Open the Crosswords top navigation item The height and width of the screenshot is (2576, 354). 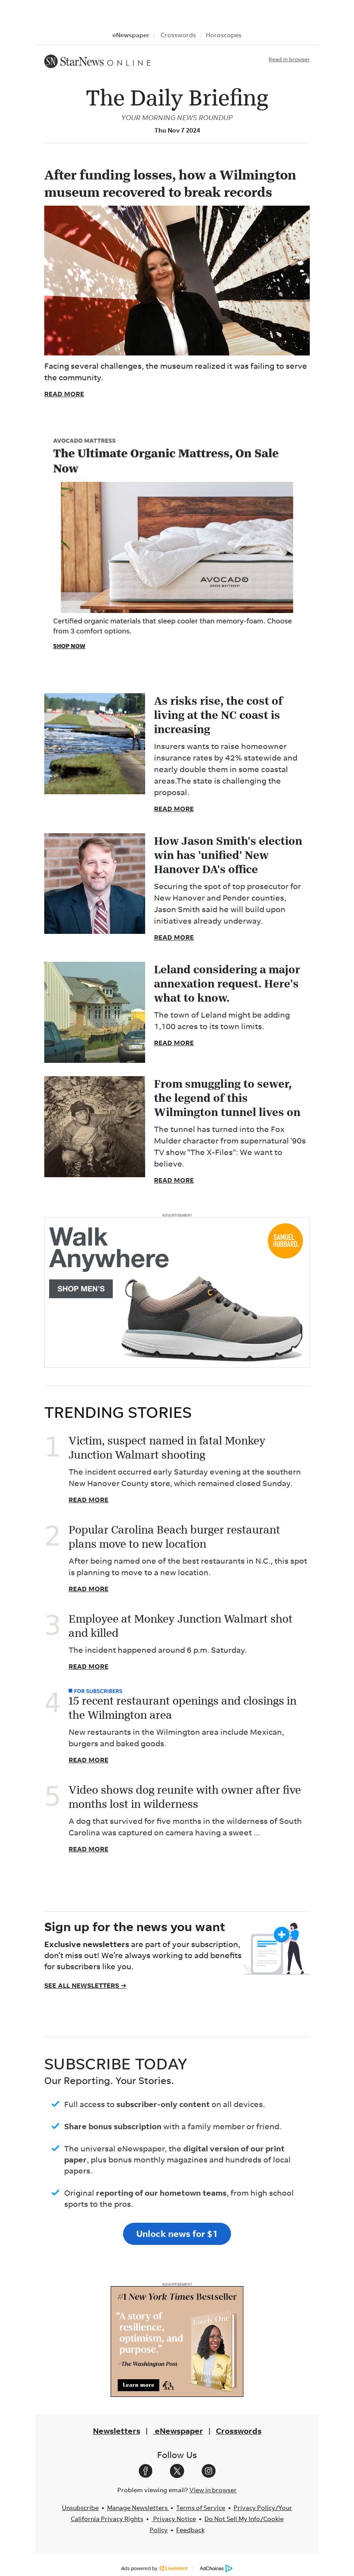(x=177, y=35)
